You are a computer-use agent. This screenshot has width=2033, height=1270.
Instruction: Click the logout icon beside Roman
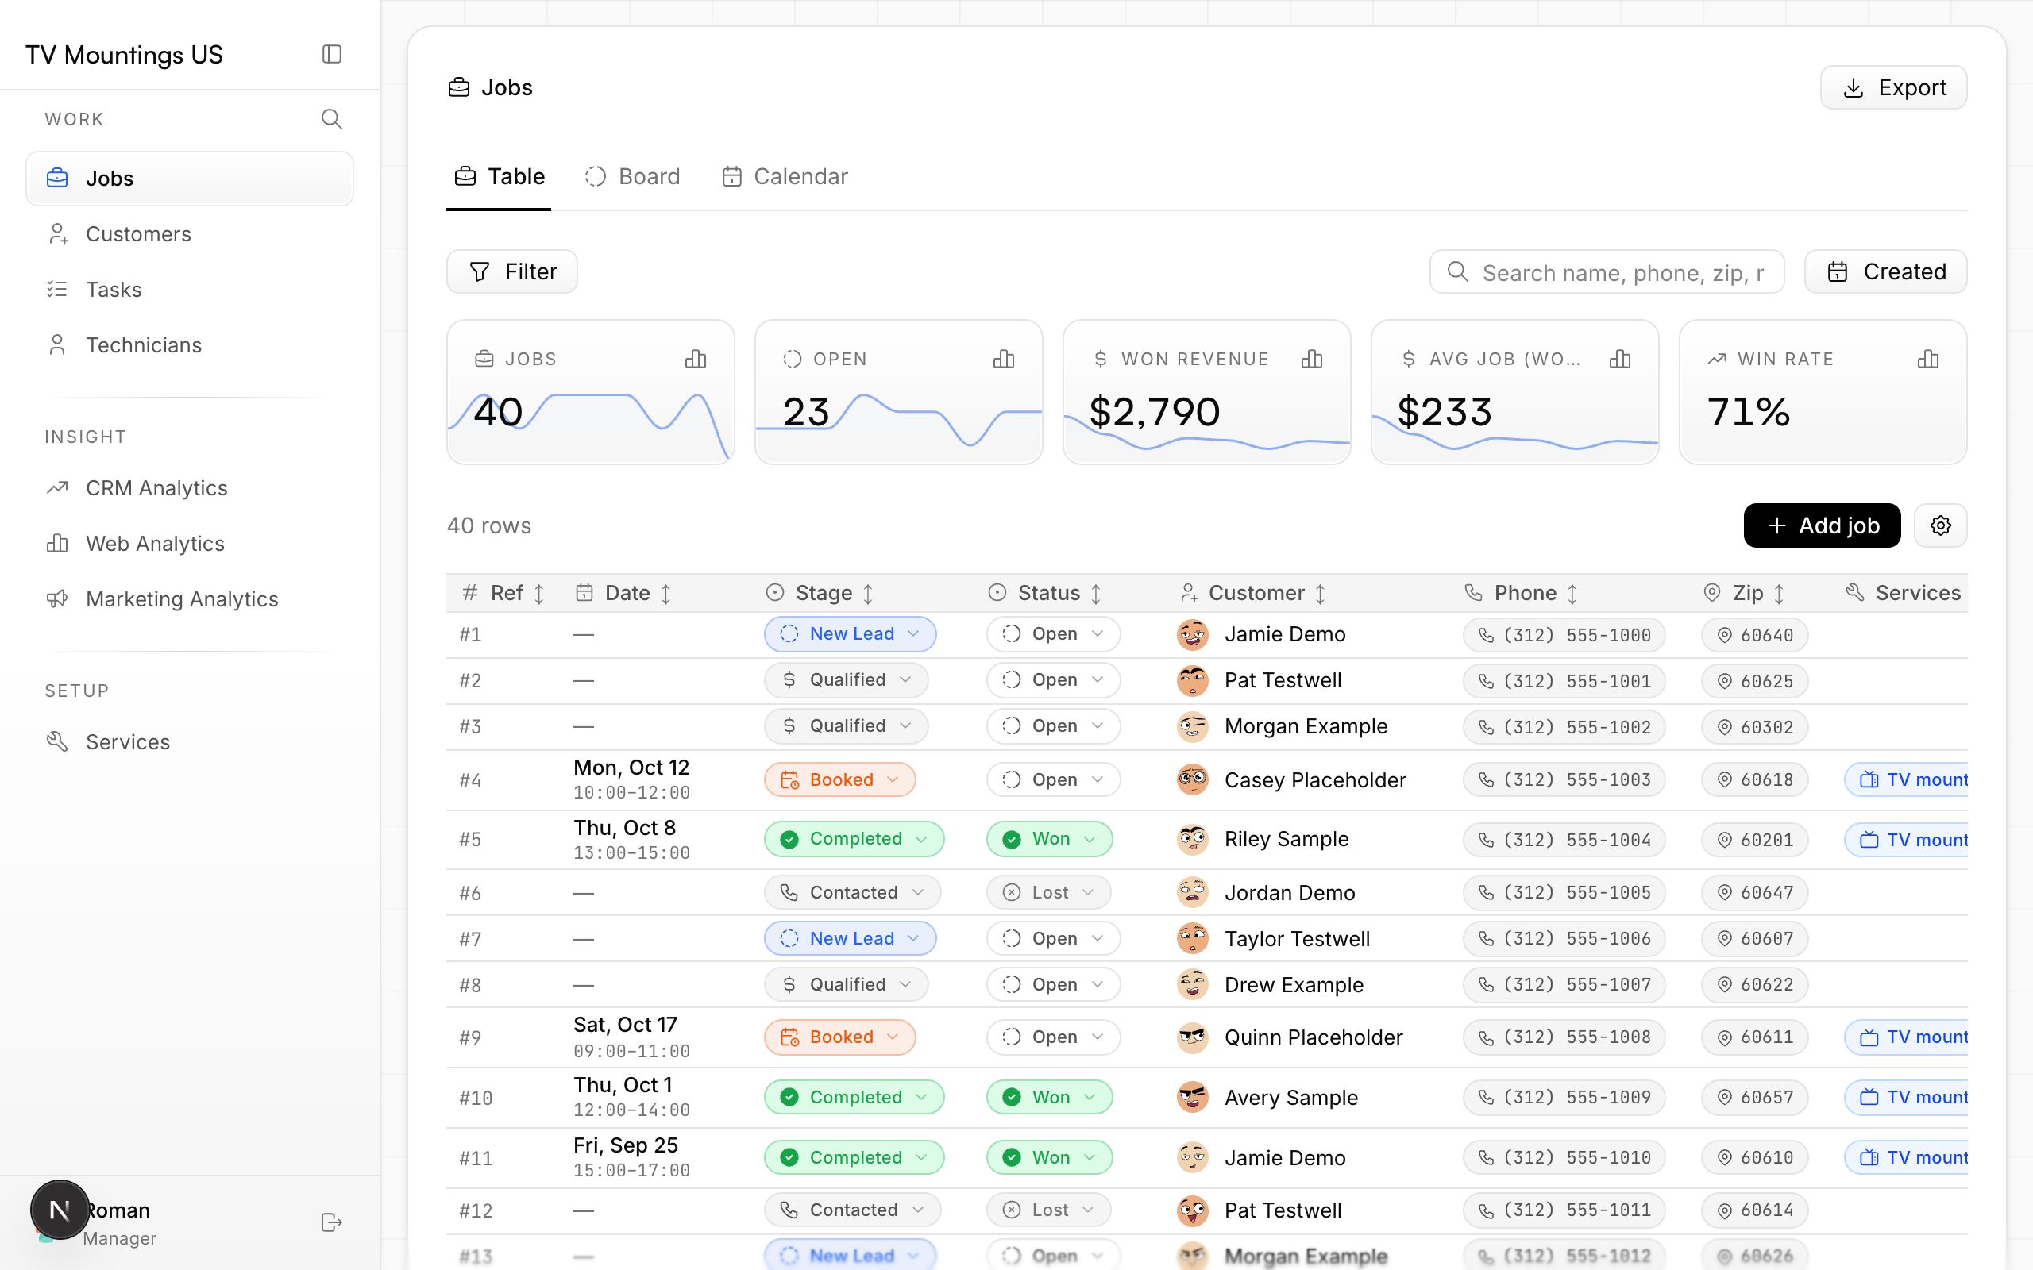[332, 1222]
